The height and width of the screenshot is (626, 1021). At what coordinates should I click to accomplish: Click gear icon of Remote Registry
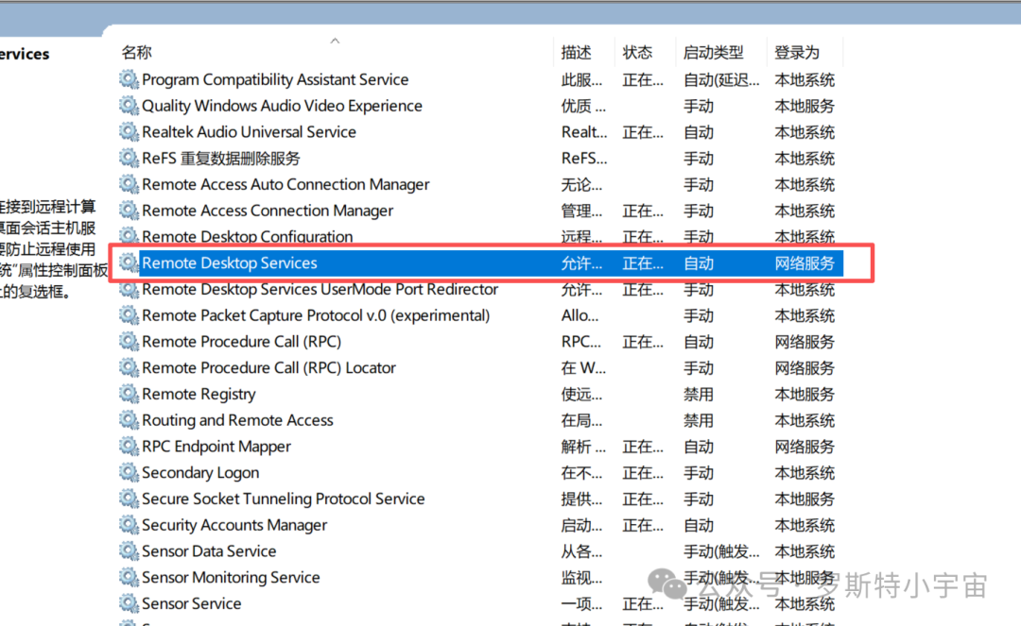(129, 394)
